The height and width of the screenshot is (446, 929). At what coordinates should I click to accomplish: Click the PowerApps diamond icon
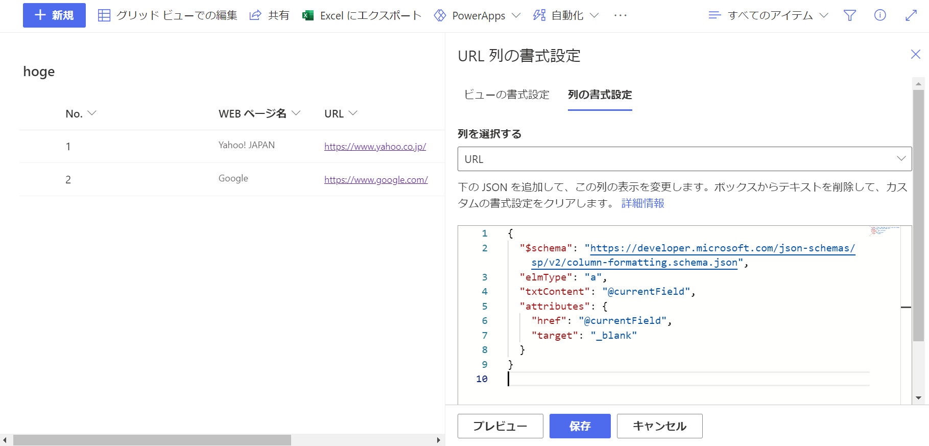(440, 15)
